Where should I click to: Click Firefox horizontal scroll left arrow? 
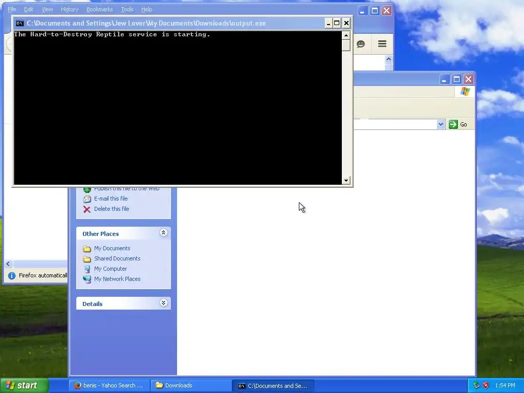click(x=8, y=264)
